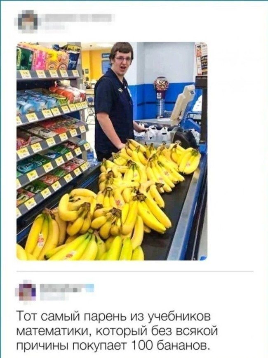Click the gumball machine in the photo
This screenshot has height=358, width=268.
[x=161, y=91]
